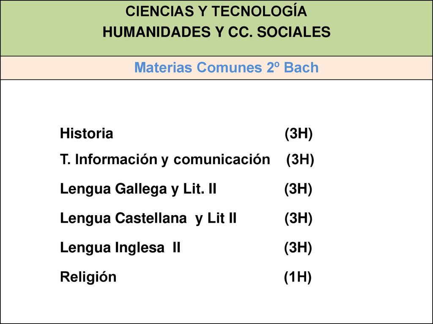Select the Religión subject text

(x=88, y=277)
